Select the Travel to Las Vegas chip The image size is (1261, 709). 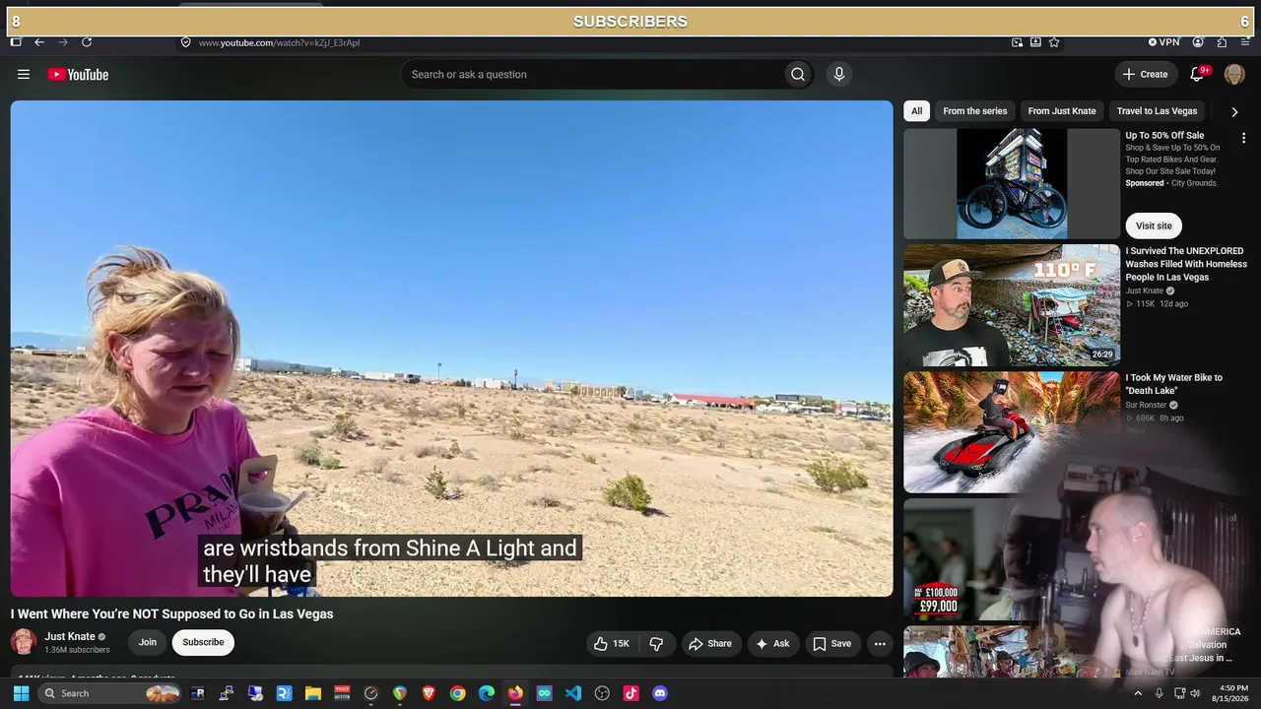click(x=1157, y=111)
